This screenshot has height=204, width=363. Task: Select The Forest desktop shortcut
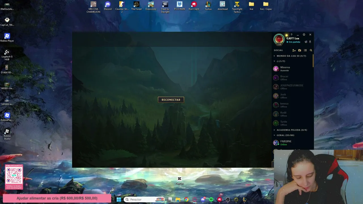(x=136, y=6)
